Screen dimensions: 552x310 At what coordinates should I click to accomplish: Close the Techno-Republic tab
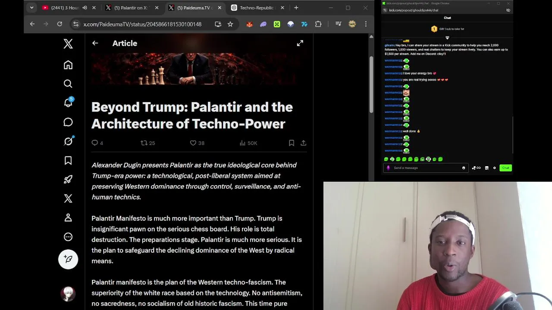point(282,8)
